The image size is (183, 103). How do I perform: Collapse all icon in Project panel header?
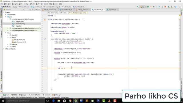33,10
